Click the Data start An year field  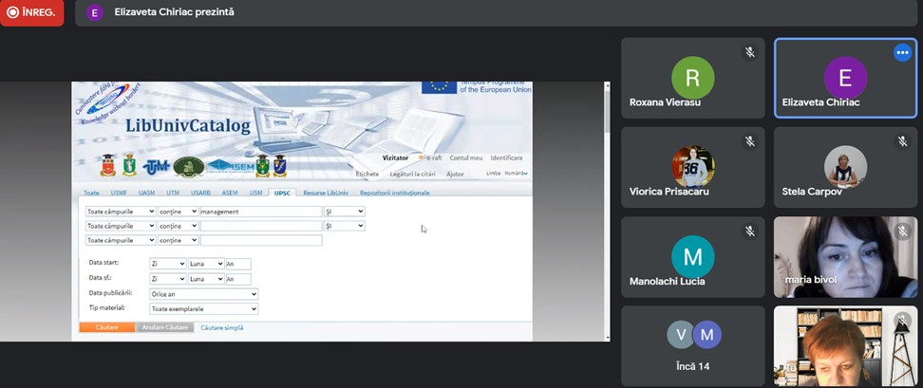[x=238, y=264]
